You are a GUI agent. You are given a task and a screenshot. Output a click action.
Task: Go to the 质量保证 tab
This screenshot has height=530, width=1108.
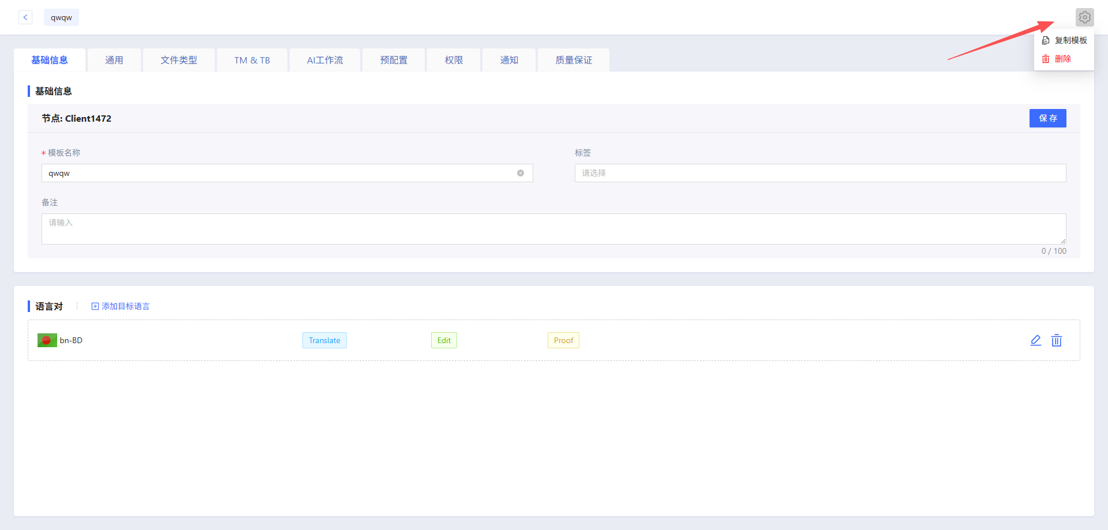(x=574, y=60)
